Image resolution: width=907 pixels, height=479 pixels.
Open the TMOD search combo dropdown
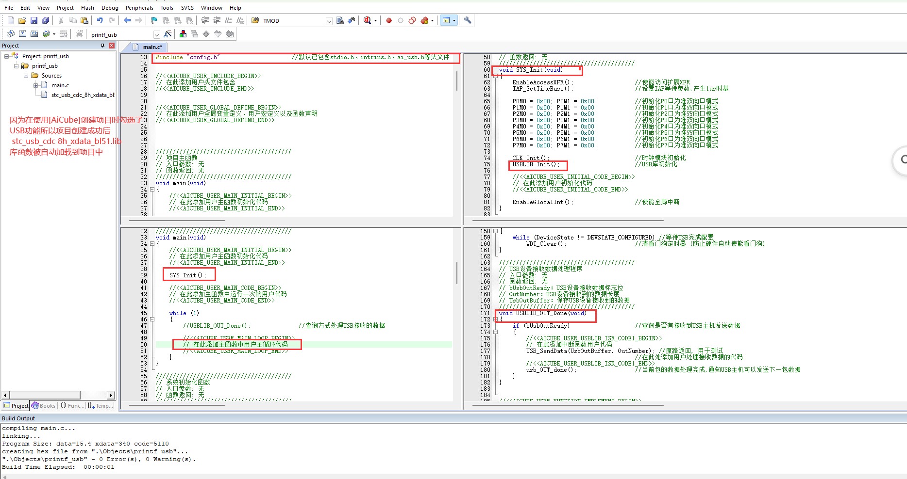329,21
